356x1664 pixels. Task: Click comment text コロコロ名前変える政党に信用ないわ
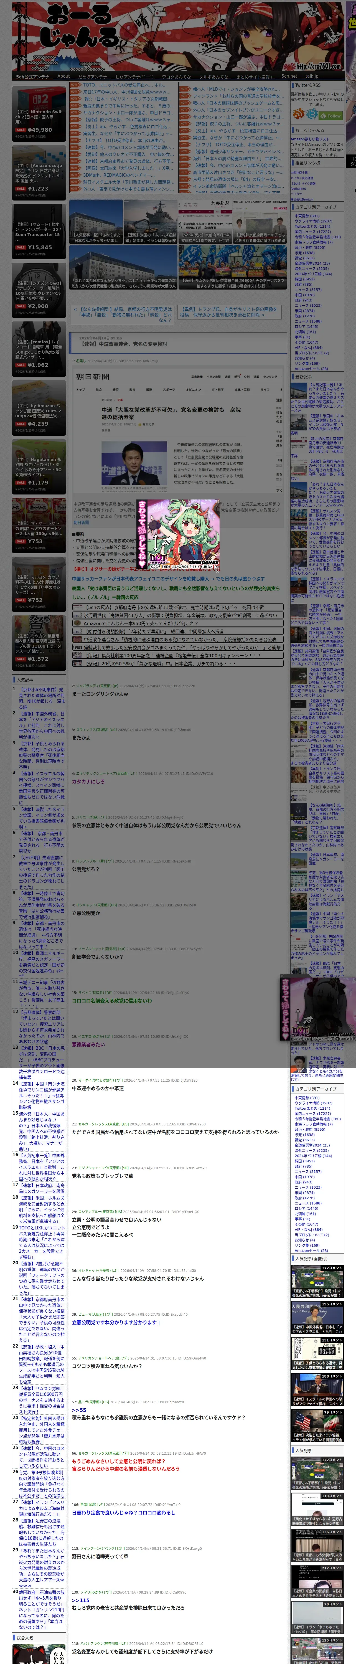click(112, 1001)
